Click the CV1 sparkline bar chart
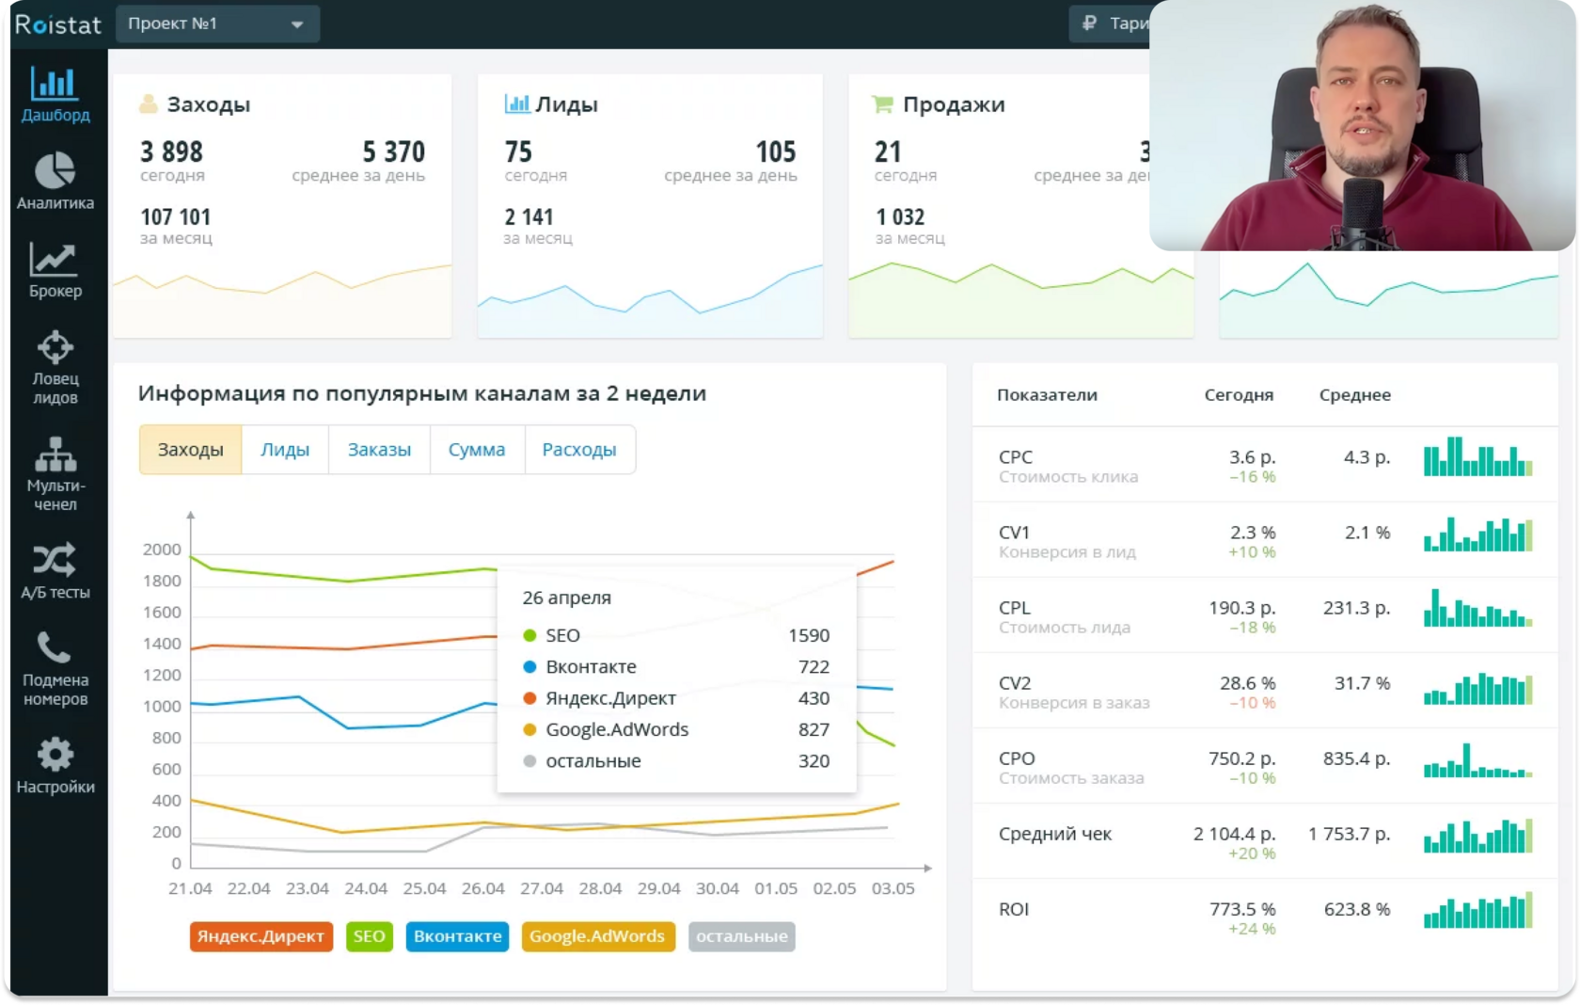The image size is (1580, 1005). coord(1477,533)
